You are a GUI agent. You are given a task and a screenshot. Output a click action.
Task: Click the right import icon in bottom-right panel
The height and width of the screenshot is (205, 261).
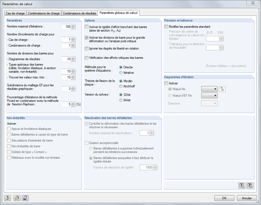[x=250, y=185]
